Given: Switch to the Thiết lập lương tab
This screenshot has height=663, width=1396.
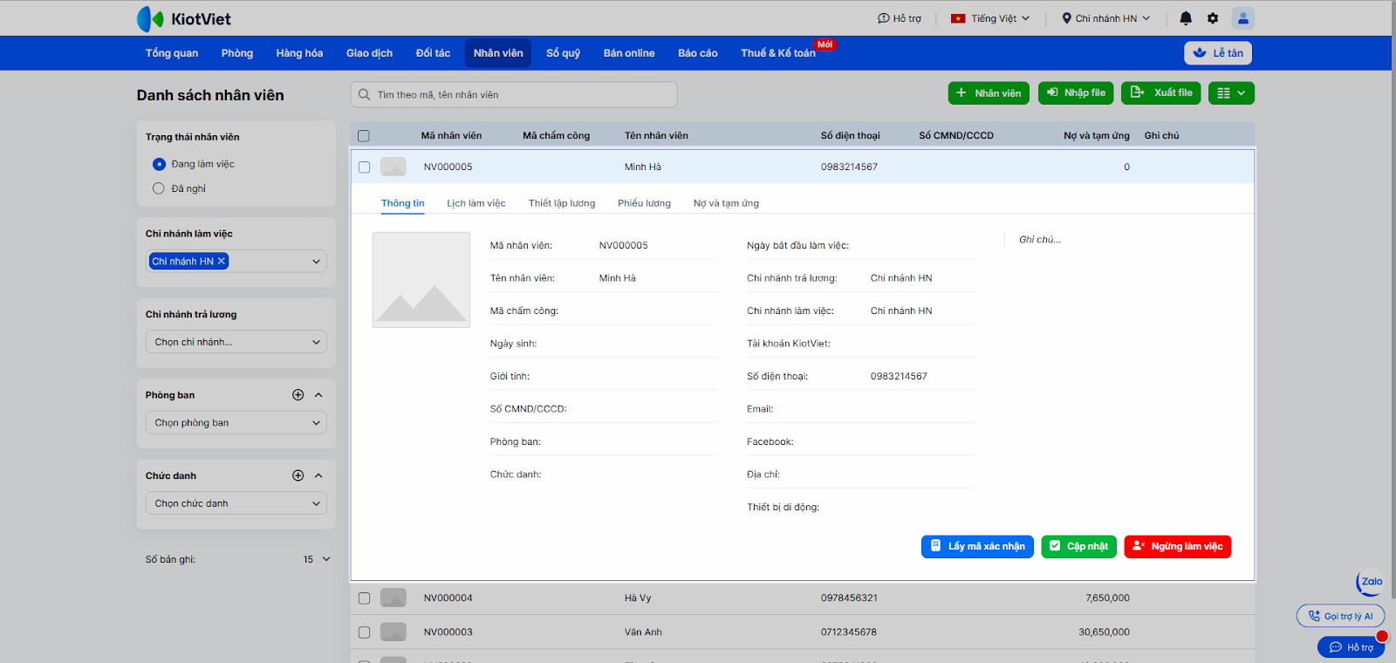Looking at the screenshot, I should tap(561, 203).
